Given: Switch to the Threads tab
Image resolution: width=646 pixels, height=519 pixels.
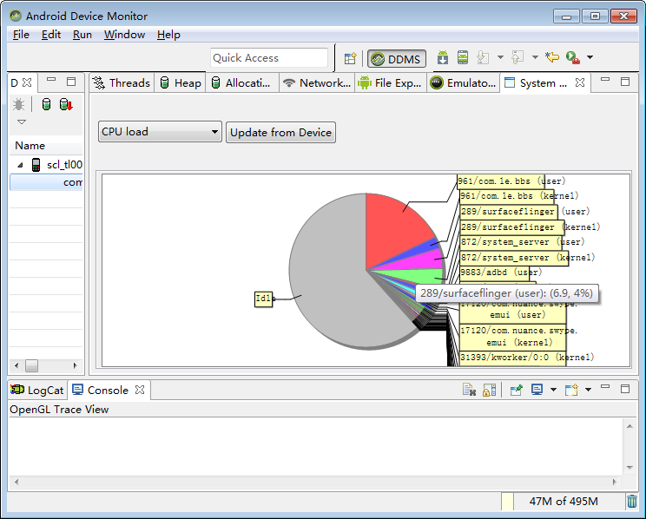Looking at the screenshot, I should (x=122, y=83).
